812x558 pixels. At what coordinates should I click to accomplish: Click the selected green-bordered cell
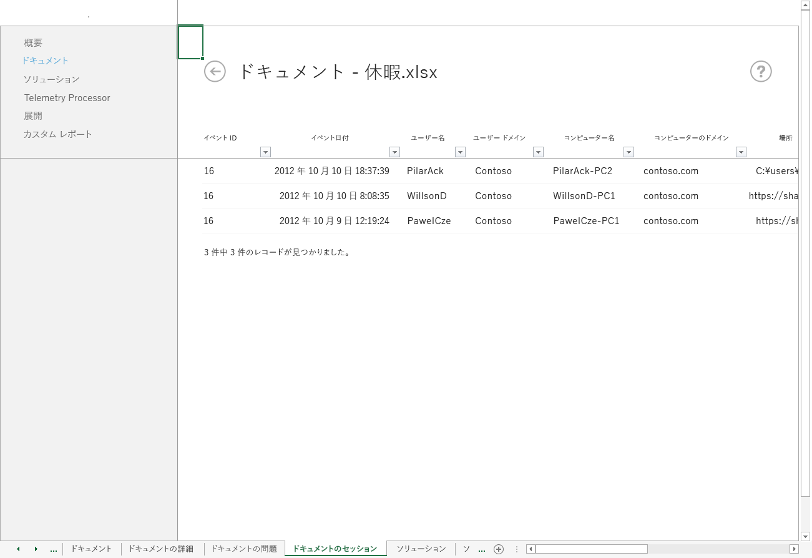(190, 42)
